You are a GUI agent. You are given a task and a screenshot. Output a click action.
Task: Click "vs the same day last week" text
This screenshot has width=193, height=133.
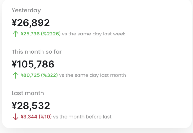94,34
